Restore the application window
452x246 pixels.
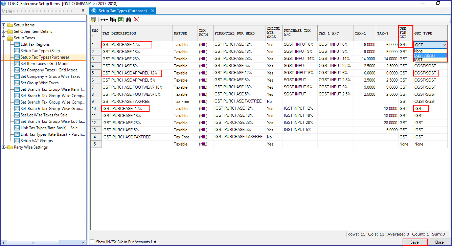click(438, 3)
